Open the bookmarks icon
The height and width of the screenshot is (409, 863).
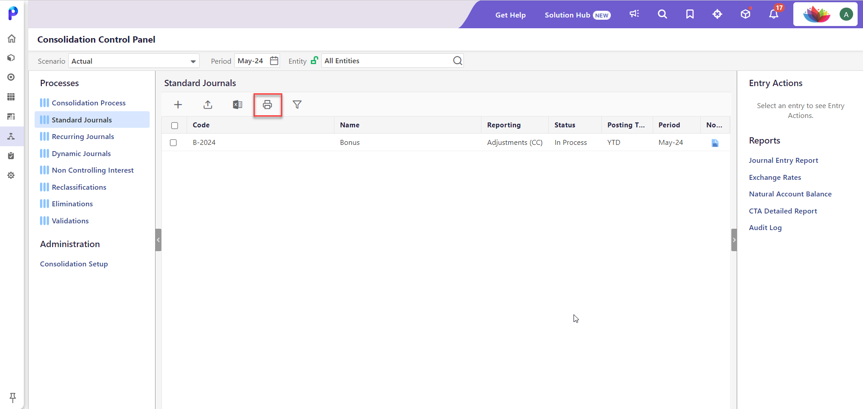[690, 14]
